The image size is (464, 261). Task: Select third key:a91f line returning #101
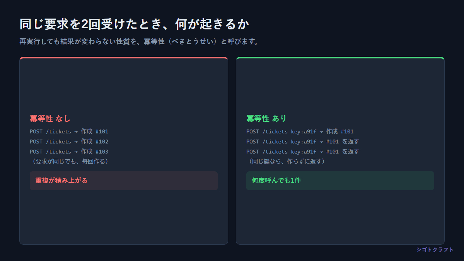pyautogui.click(x=303, y=152)
